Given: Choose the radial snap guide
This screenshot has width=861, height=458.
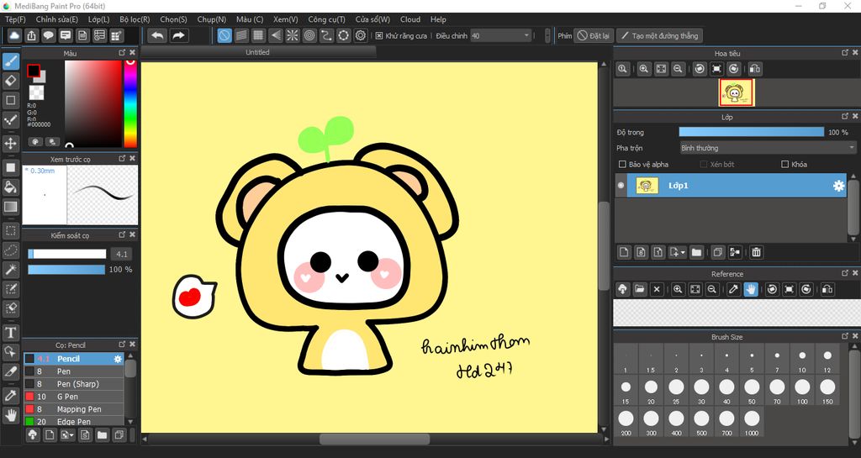Looking at the screenshot, I should pos(292,35).
